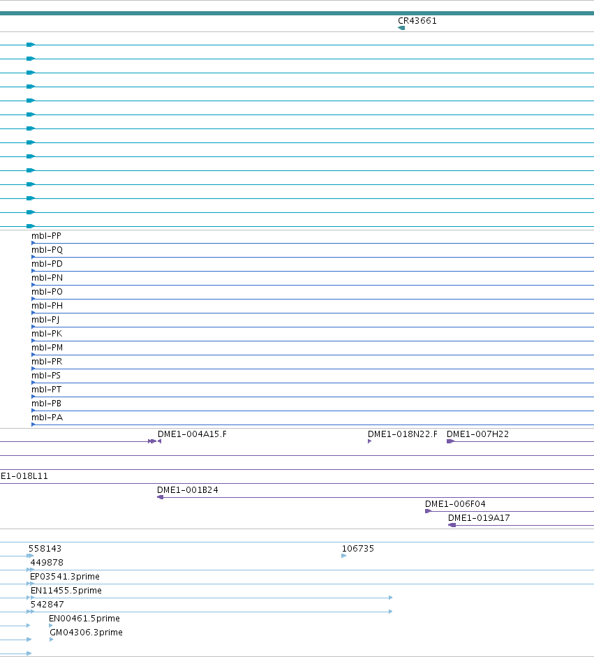Select the mbl-PD transcript label

point(47,263)
